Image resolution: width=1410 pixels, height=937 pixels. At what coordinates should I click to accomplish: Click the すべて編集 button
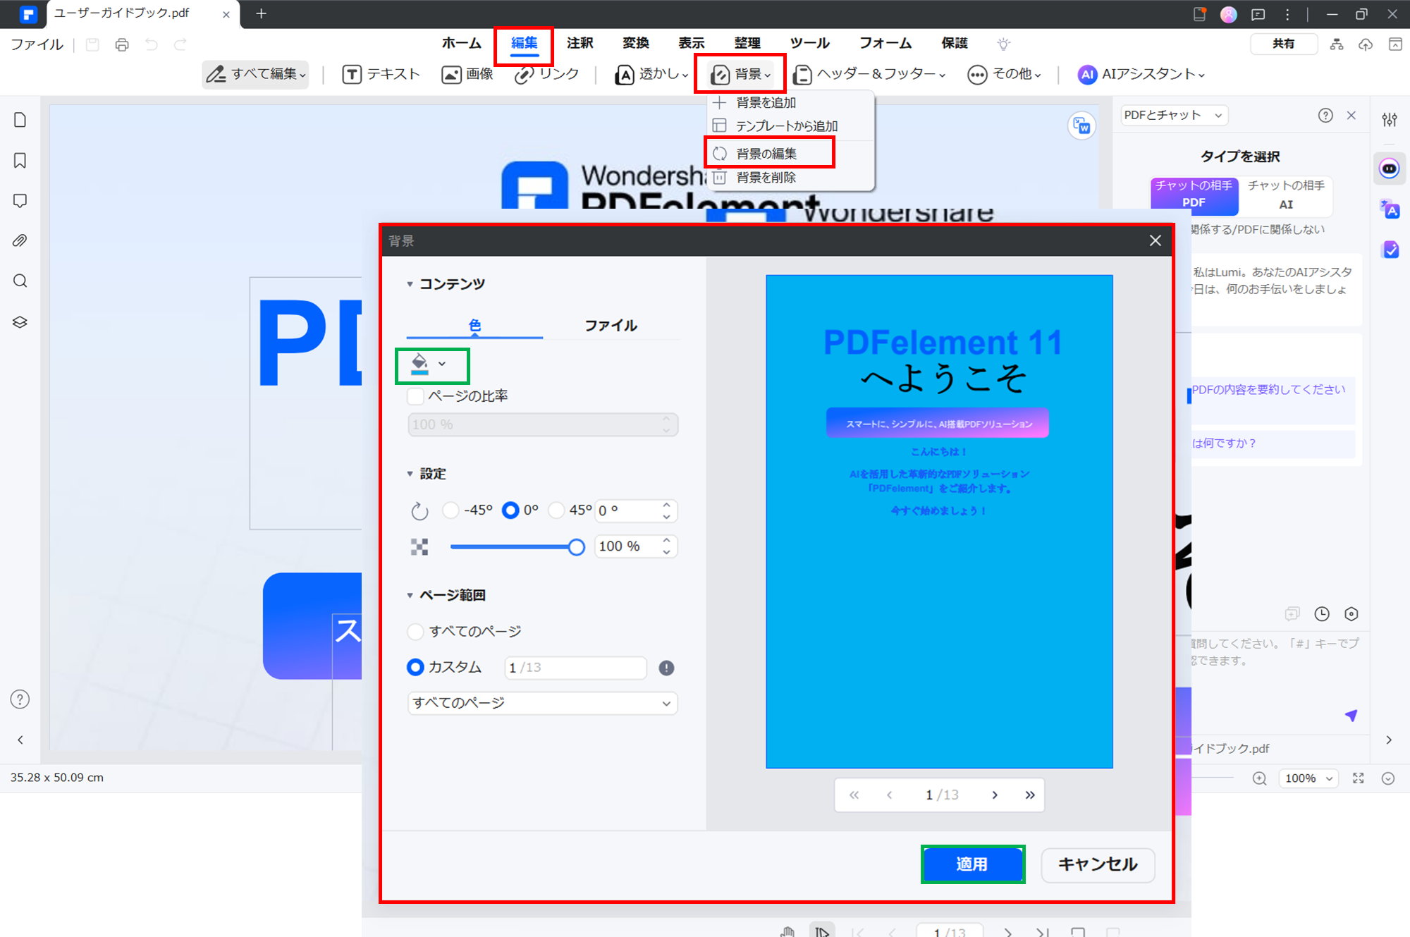tap(256, 74)
